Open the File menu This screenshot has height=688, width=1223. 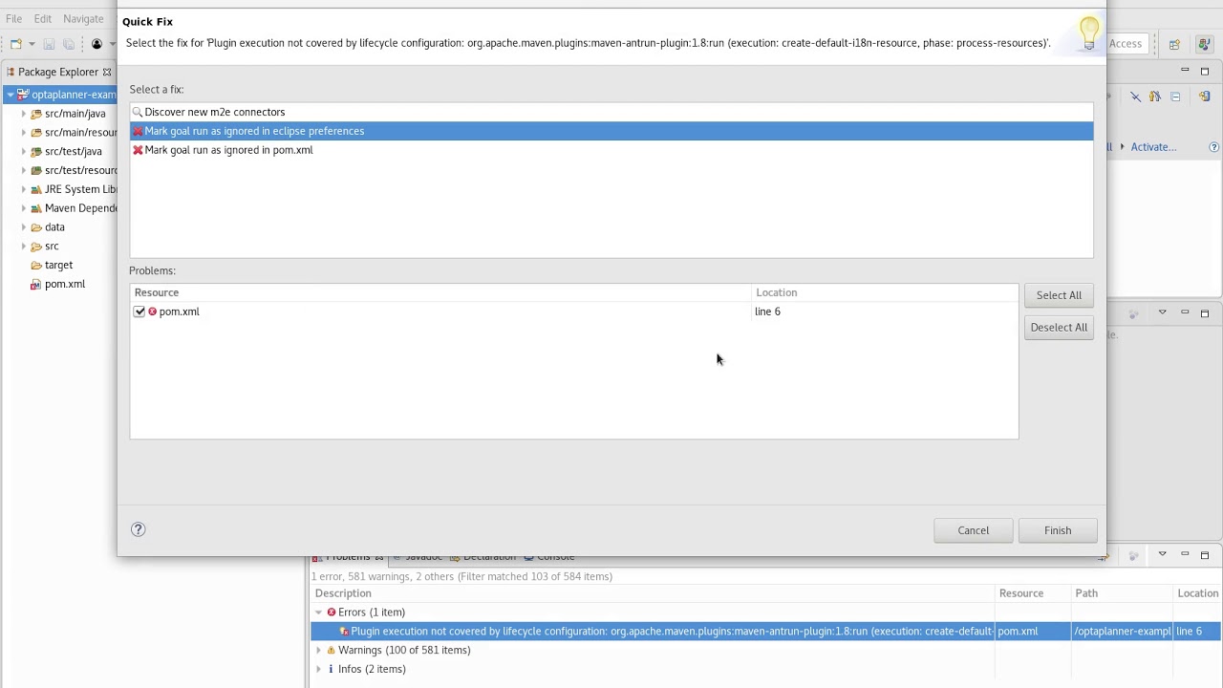tap(14, 19)
